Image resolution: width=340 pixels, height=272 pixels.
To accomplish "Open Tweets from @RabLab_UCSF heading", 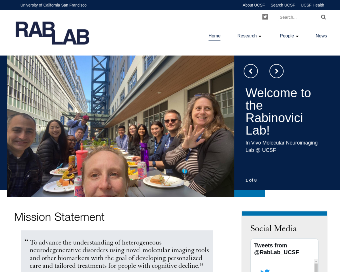I will click(277, 249).
